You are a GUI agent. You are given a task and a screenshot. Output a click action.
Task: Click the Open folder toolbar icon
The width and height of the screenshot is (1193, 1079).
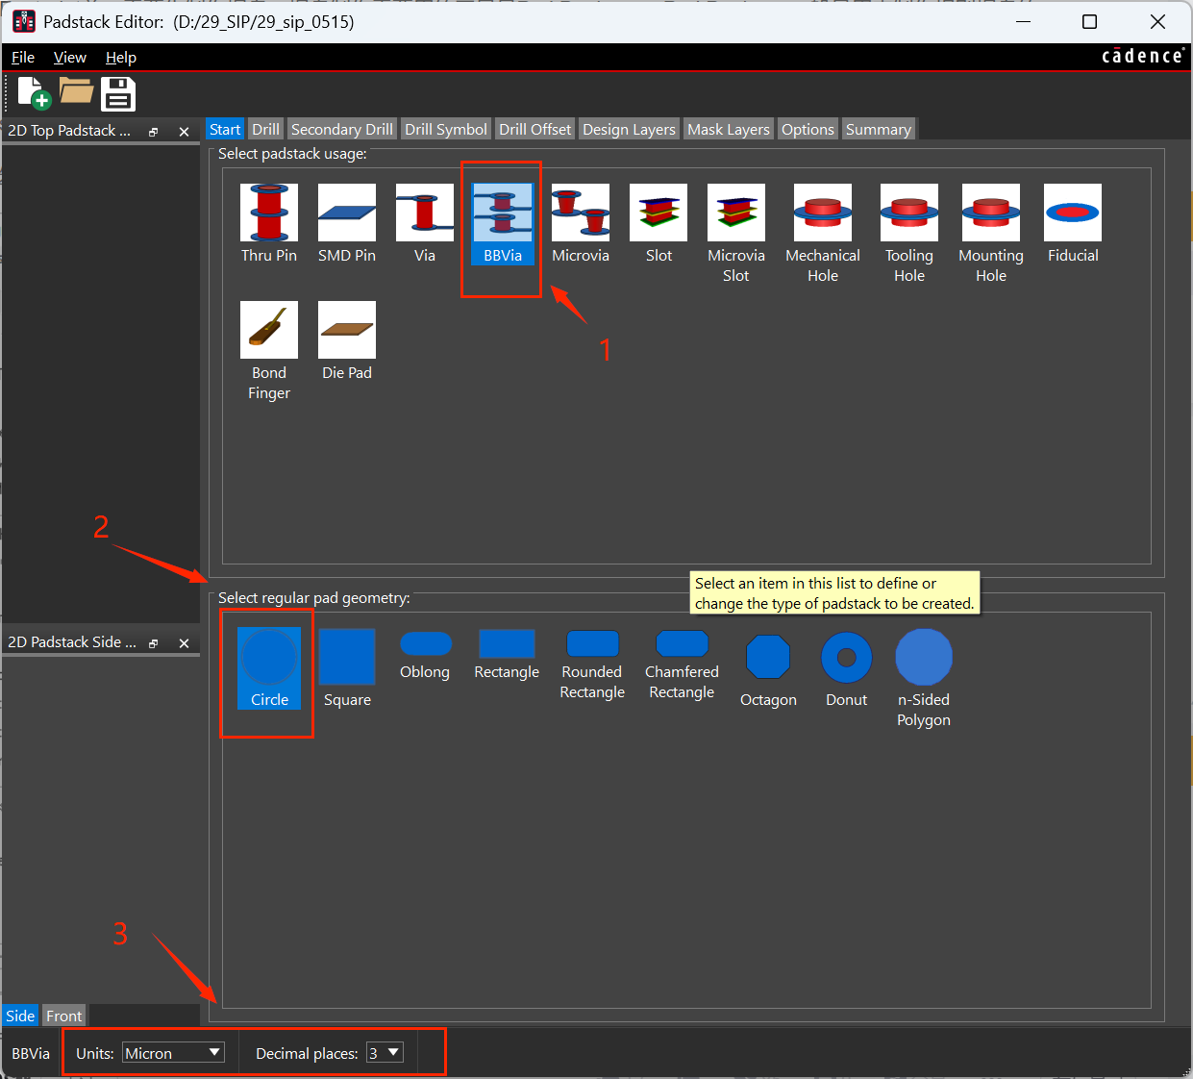[76, 91]
